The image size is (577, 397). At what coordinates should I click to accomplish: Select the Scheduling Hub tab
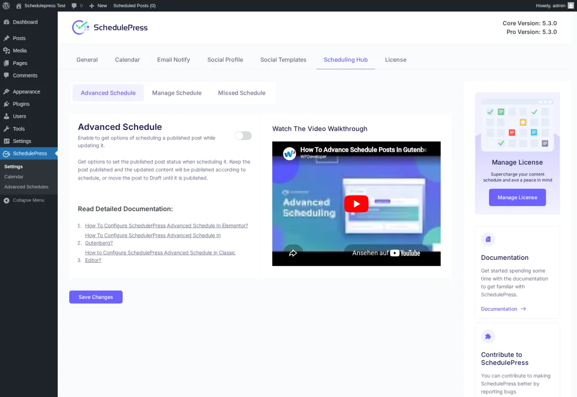point(346,60)
